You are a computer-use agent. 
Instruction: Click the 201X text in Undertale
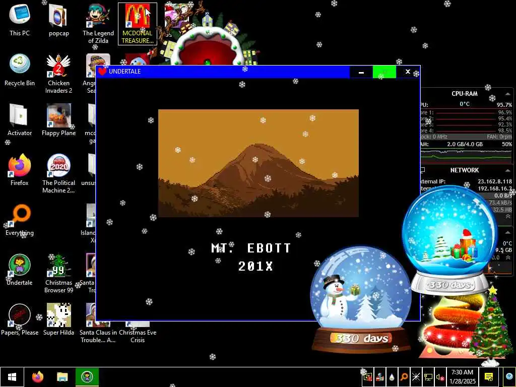coord(255,266)
